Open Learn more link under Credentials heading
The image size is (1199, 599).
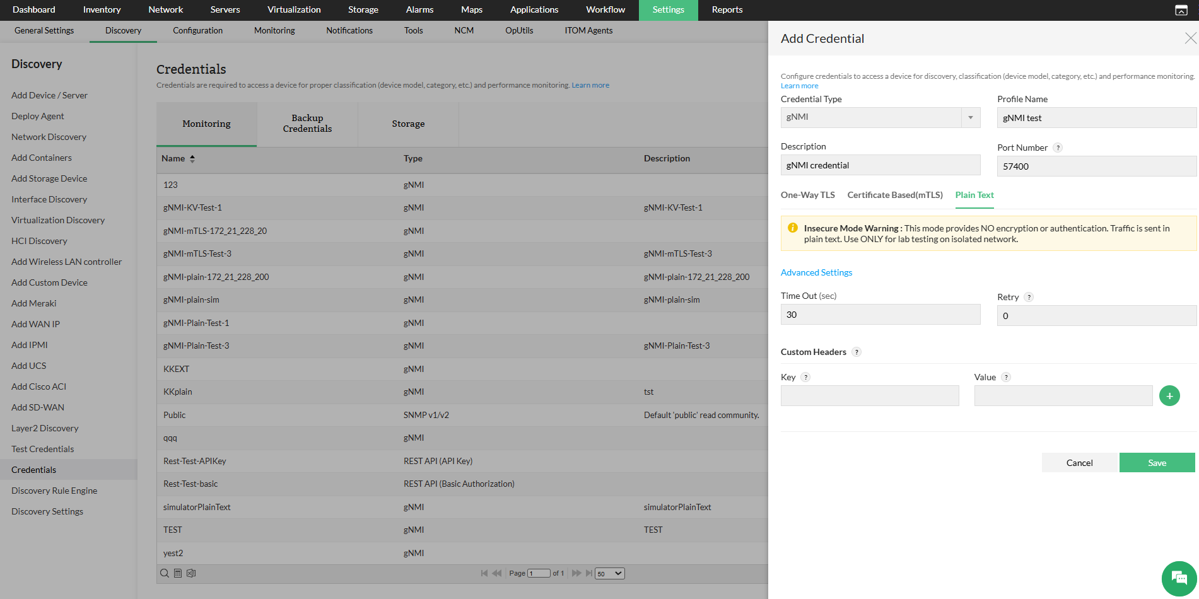590,85
